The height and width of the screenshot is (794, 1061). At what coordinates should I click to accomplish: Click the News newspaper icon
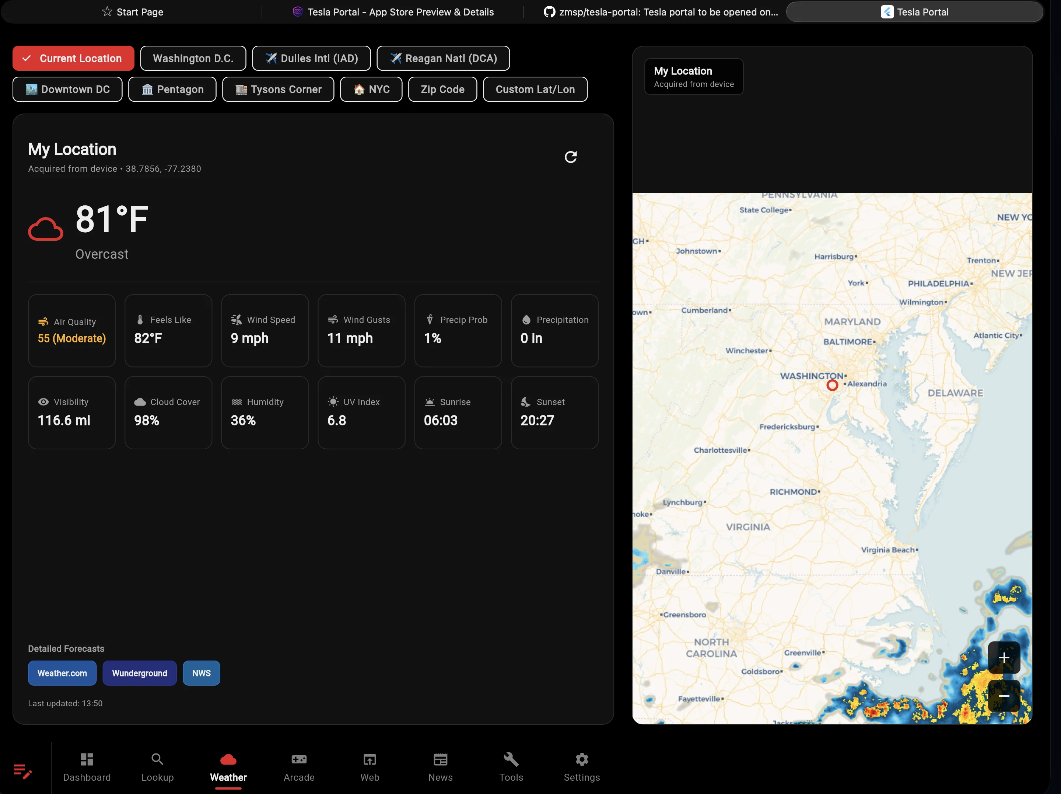440,759
